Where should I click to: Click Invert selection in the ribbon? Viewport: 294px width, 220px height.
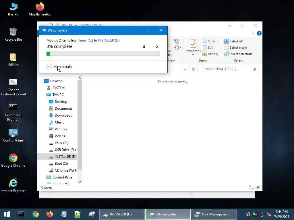238,54
